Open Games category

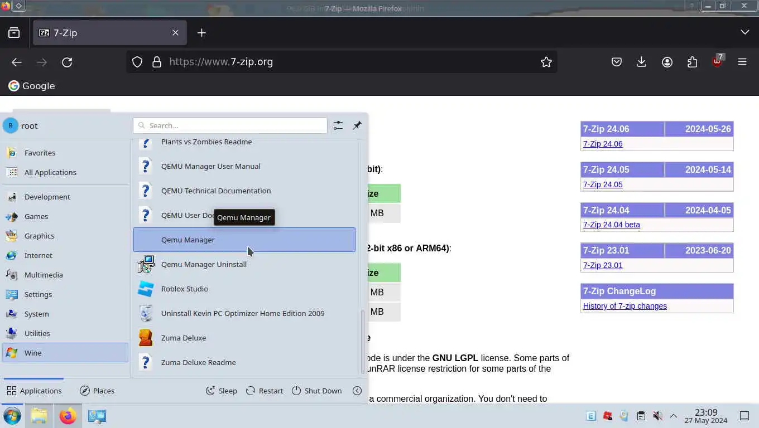coord(65,216)
